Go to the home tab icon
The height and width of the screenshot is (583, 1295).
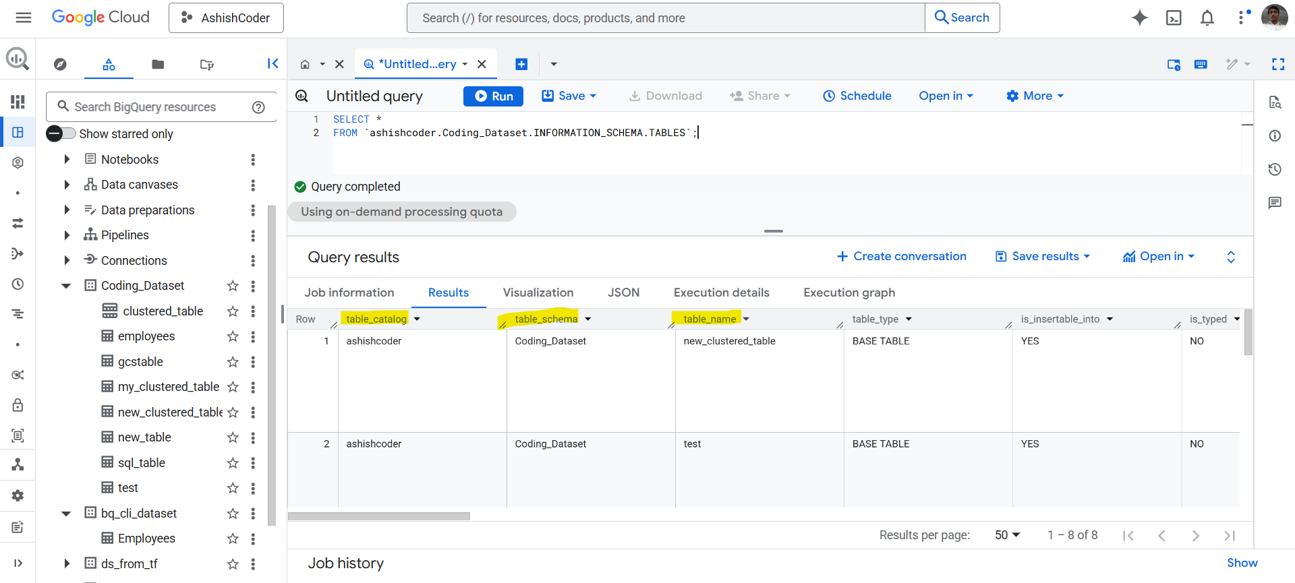point(305,64)
